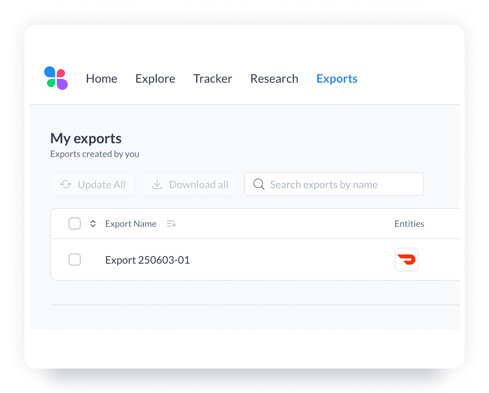
Task: Click the refresh icon in Update All
Action: [x=66, y=184]
